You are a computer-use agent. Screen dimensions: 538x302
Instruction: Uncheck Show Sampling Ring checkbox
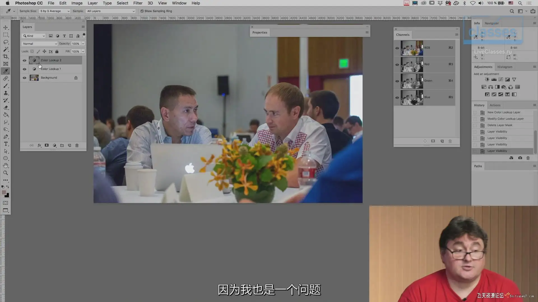point(142,11)
